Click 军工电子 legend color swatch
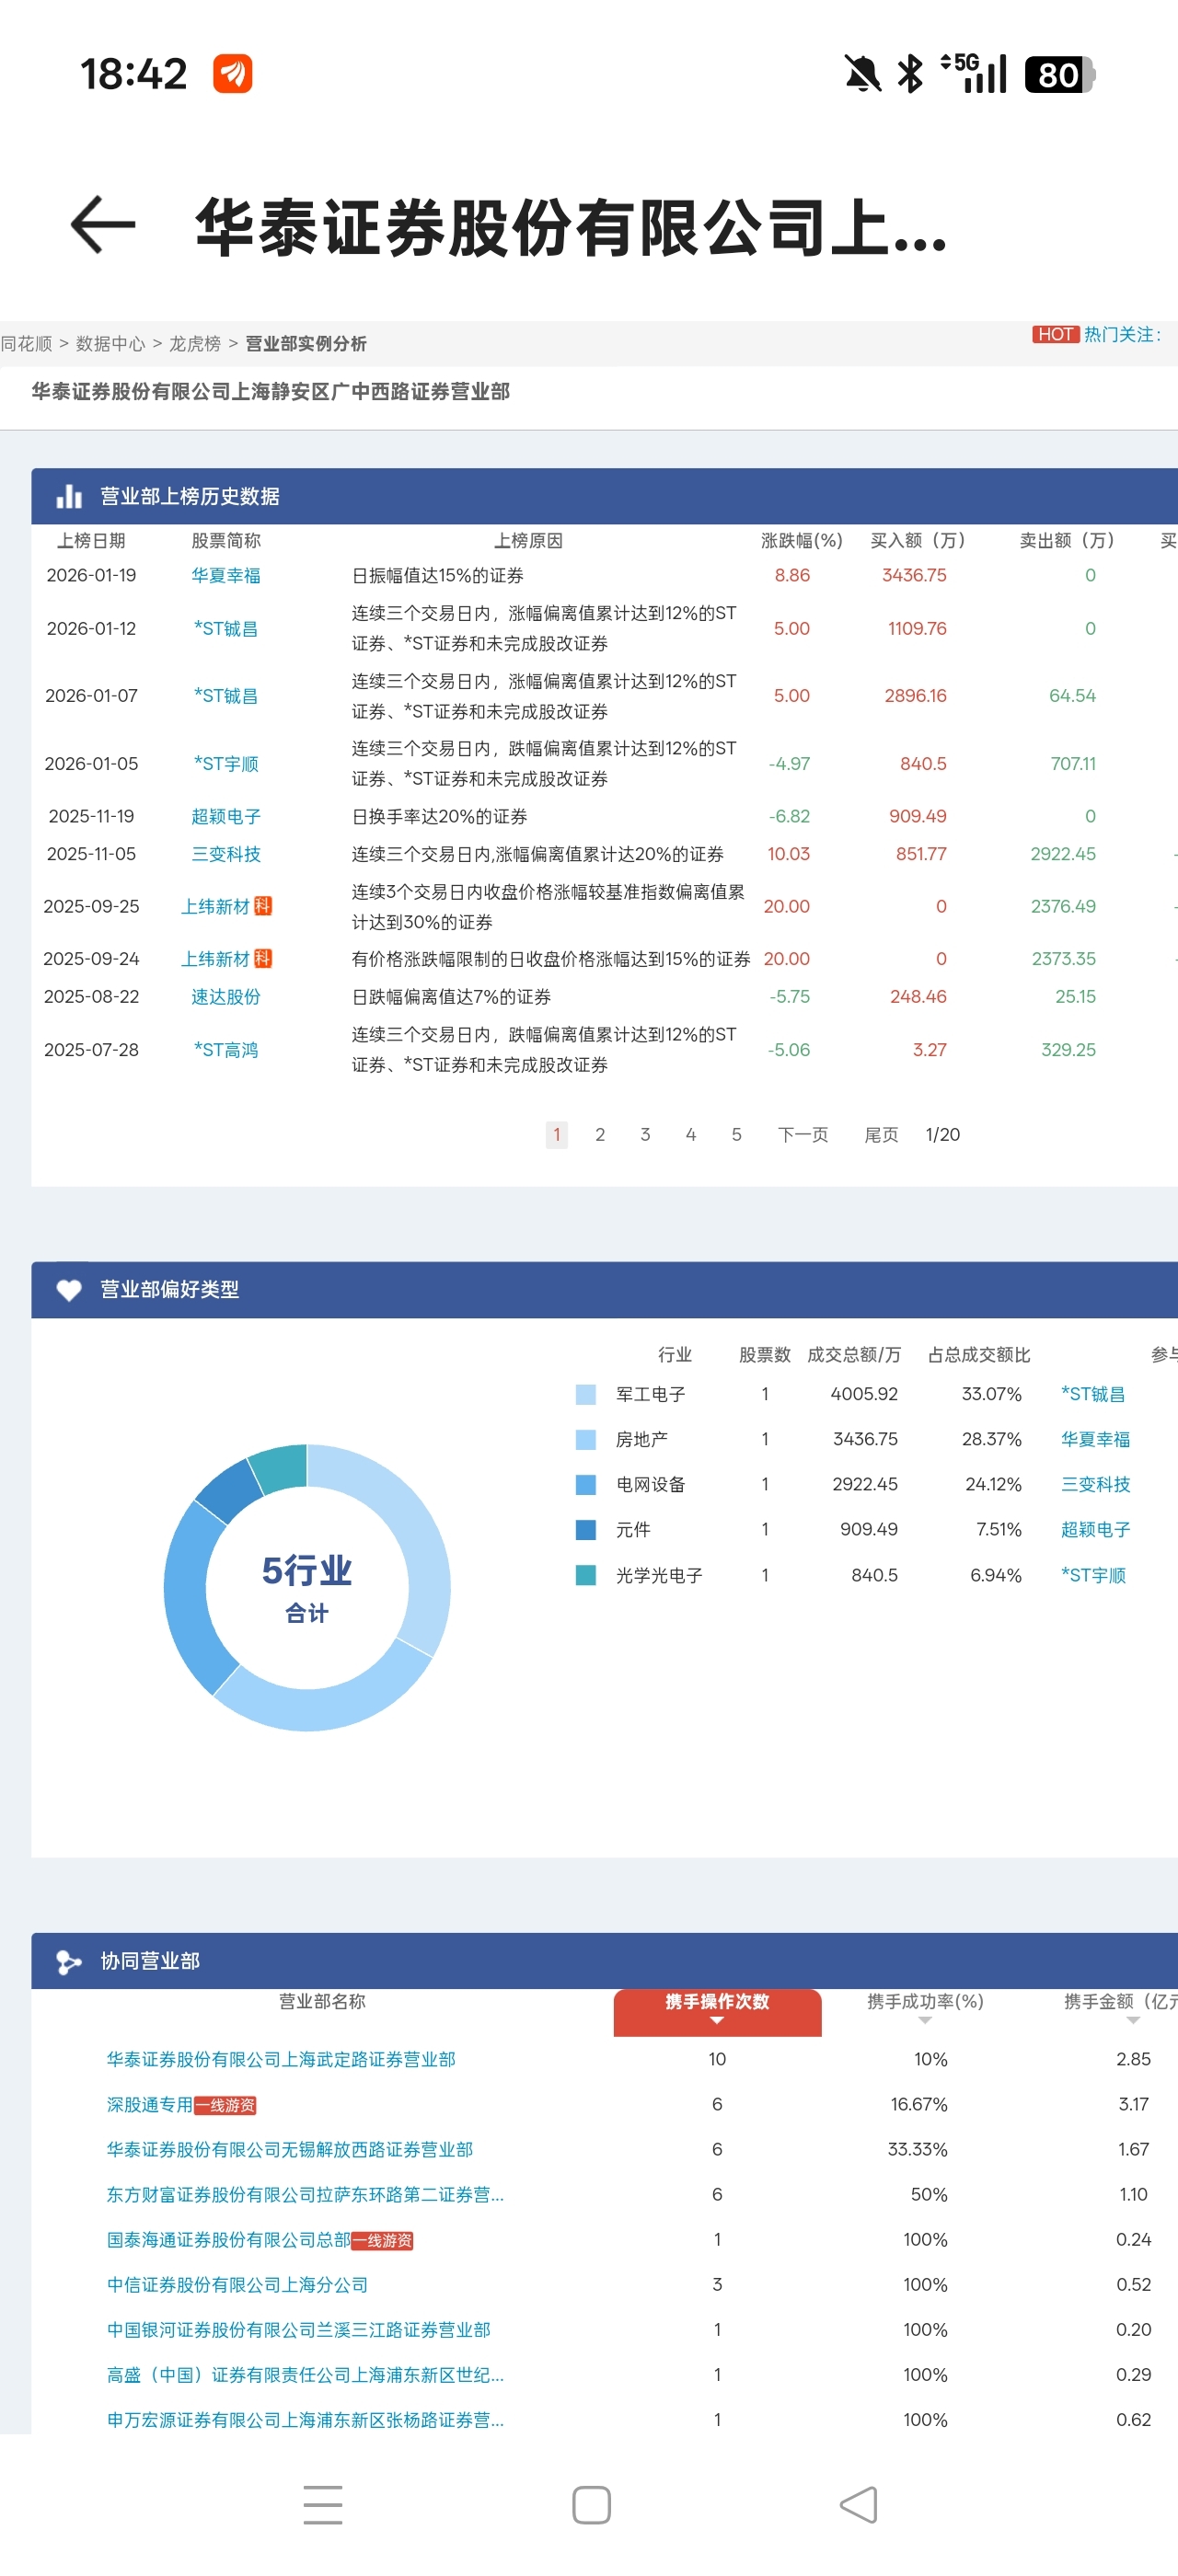This screenshot has height=2576, width=1178. 586,1394
